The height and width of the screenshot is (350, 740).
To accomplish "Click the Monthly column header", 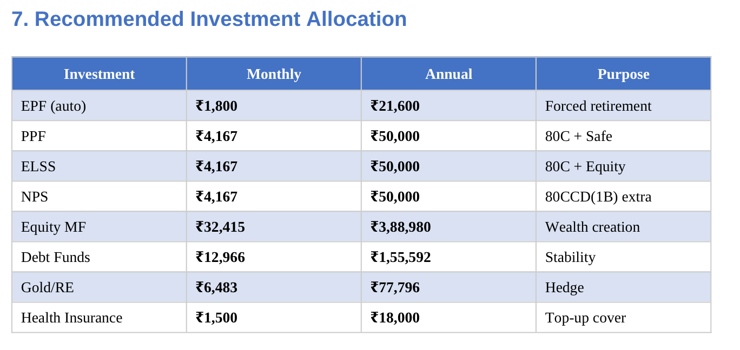I will [274, 74].
